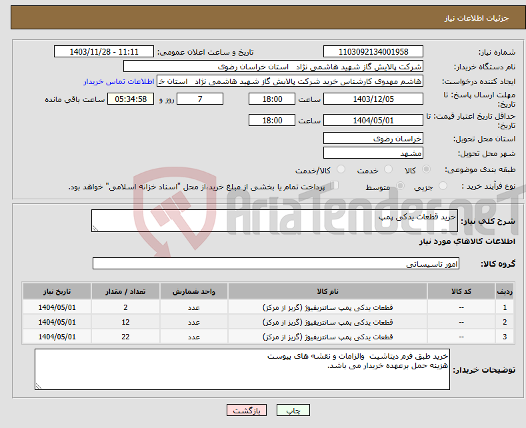Click the remaining days field showing 7
This screenshot has width=526, height=428.
(x=200, y=99)
